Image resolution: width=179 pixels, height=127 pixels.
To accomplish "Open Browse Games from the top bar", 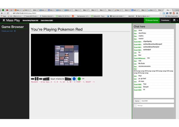I will pos(152,20).
